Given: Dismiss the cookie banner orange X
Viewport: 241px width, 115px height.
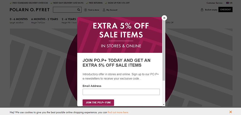Looking at the screenshot, I should pyautogui.click(x=231, y=112).
